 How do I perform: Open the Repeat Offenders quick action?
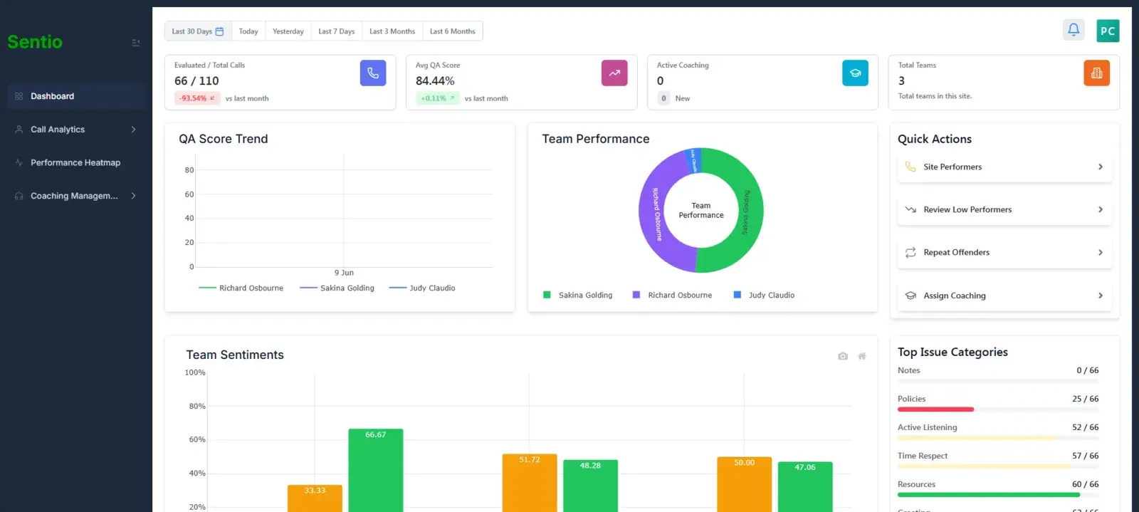pos(1004,253)
